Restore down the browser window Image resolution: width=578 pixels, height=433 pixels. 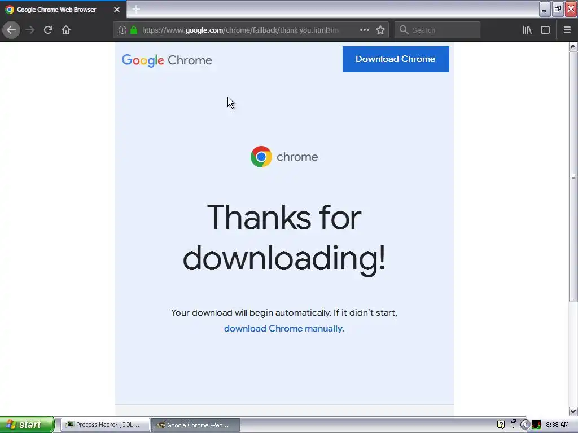(x=558, y=9)
